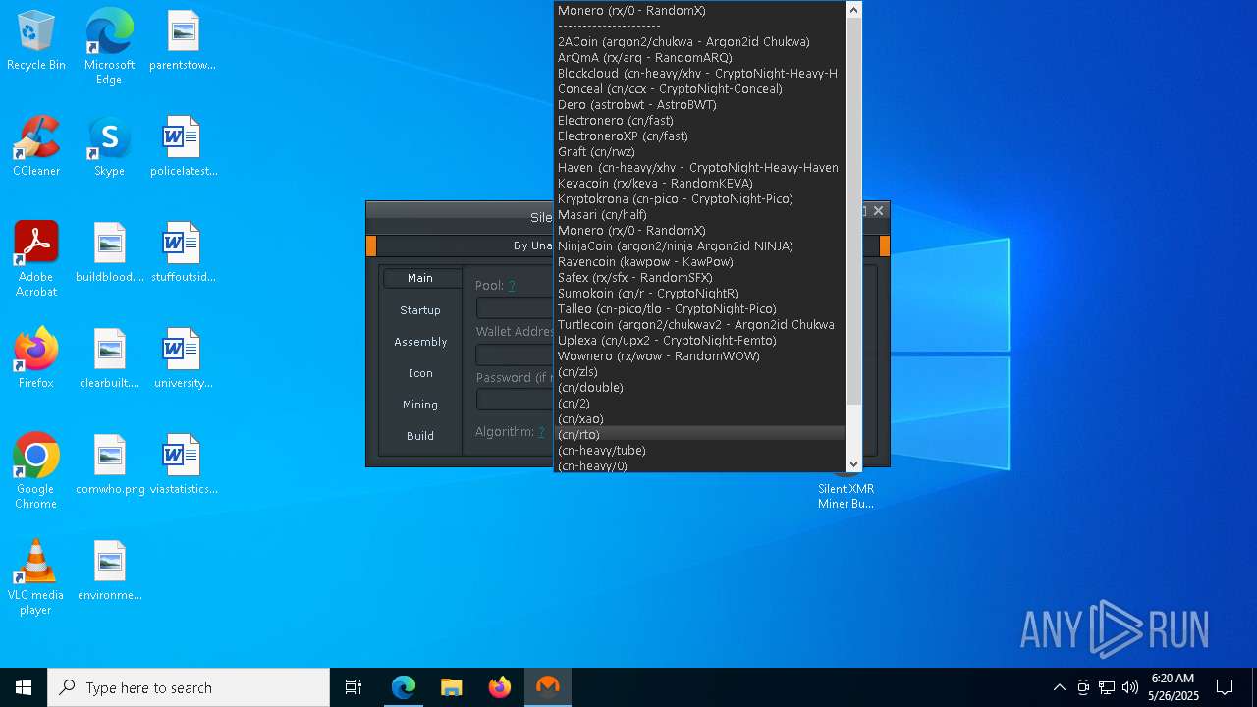Select the highlighted (cn/rto) option

coord(699,434)
